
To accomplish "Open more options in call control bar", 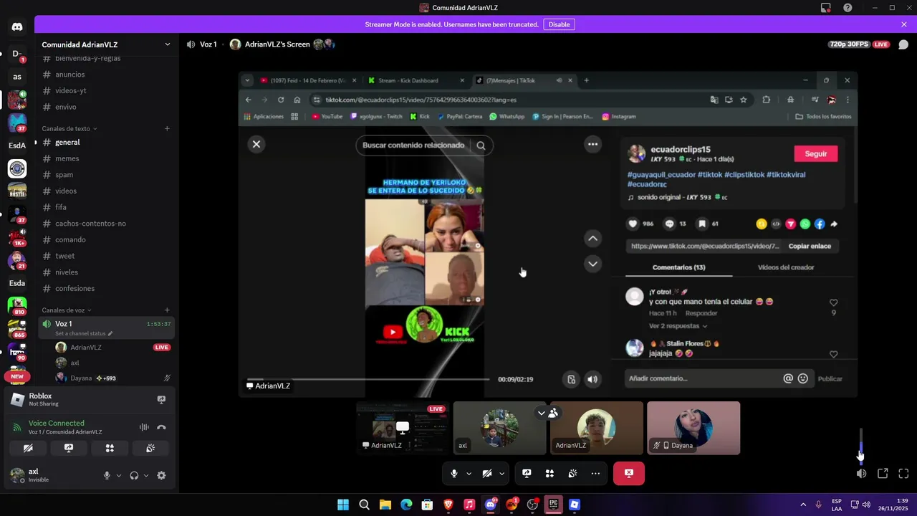I will [595, 473].
